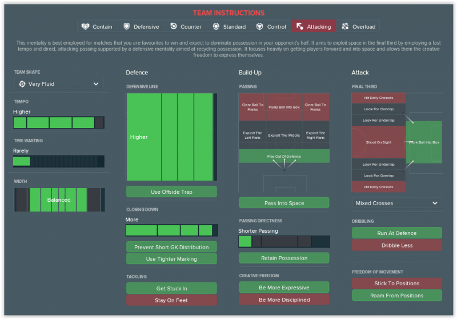The width and height of the screenshot is (457, 319).
Task: Adjust the Tempo slider bar
Action: [58, 122]
